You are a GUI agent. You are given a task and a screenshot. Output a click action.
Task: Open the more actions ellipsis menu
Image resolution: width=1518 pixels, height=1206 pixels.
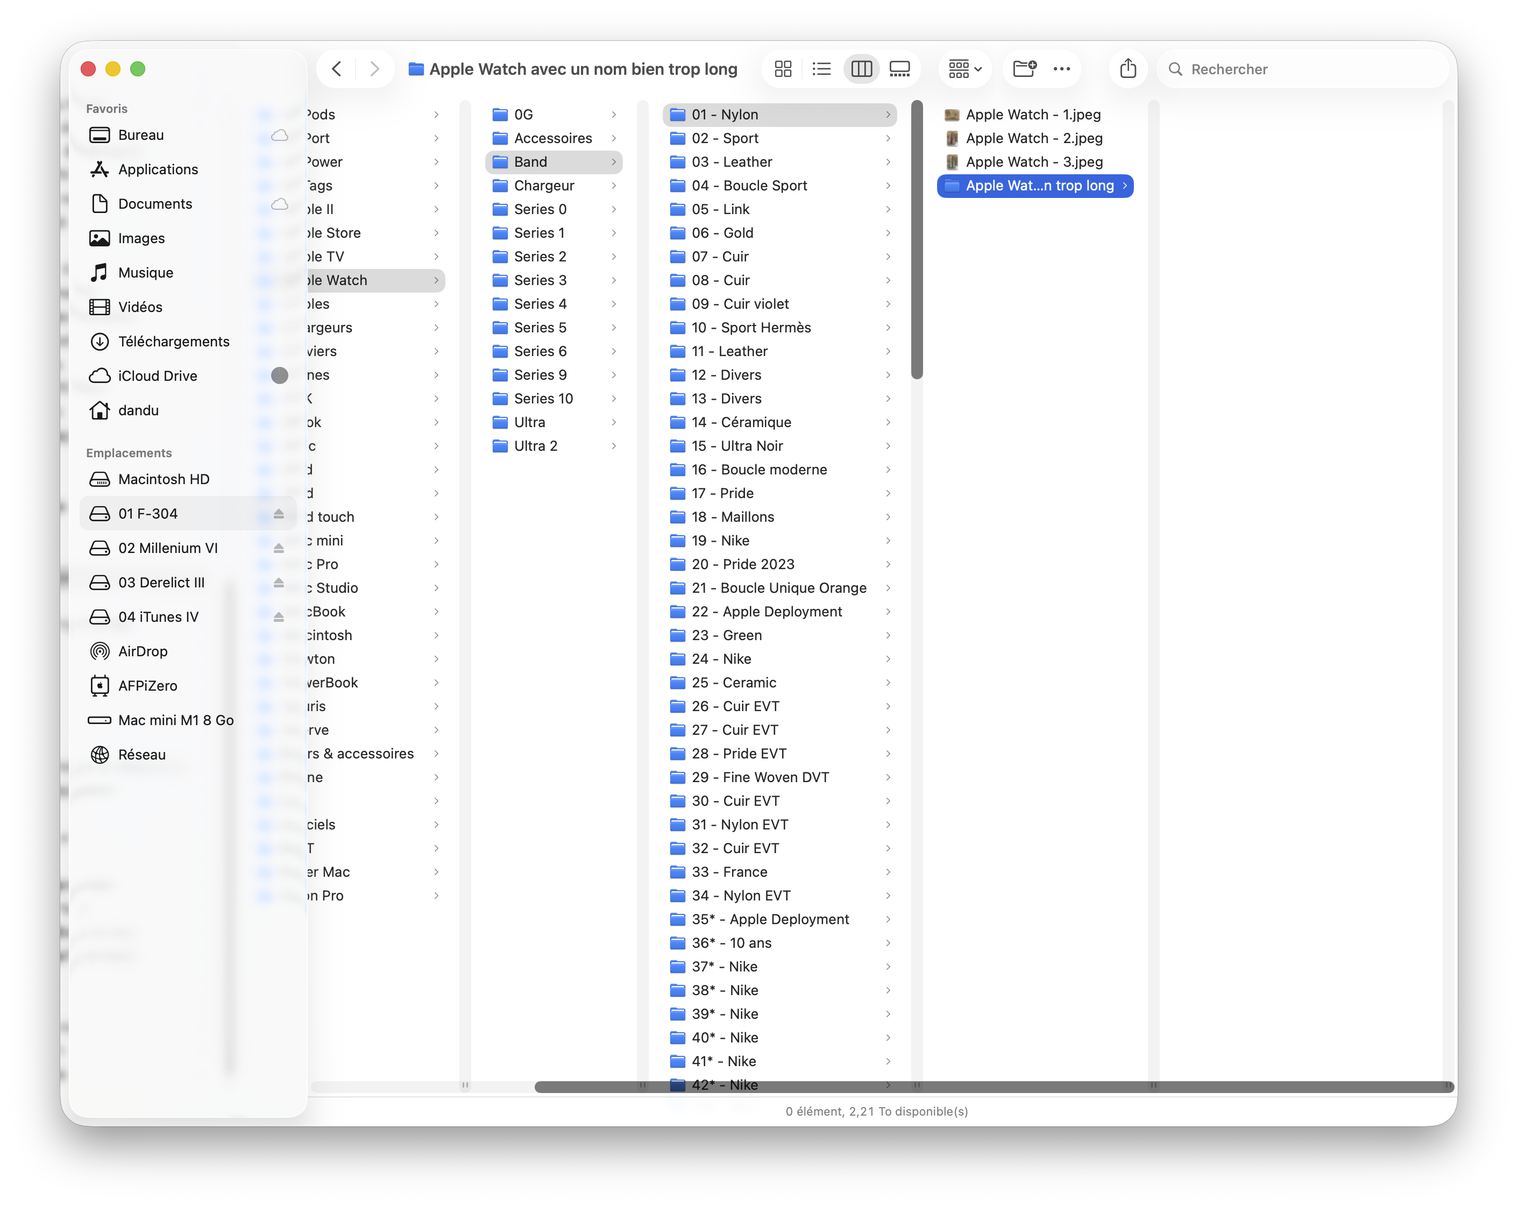click(1061, 69)
